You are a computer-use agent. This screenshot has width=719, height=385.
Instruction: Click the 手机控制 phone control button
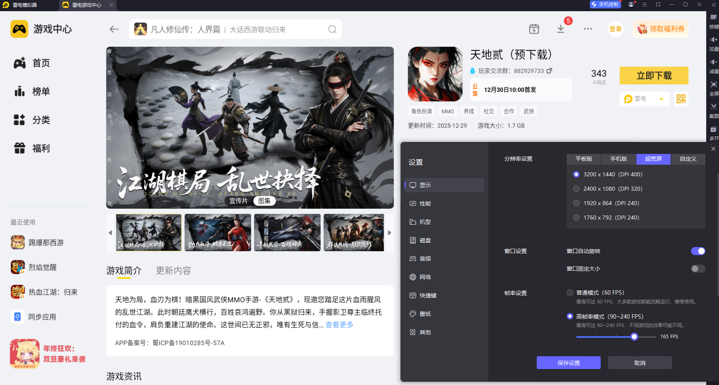tap(605, 4)
